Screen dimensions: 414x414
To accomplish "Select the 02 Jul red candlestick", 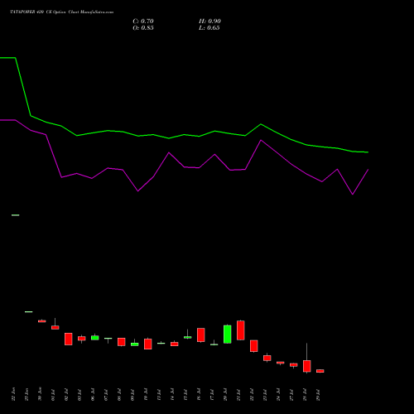I will pos(69,339).
